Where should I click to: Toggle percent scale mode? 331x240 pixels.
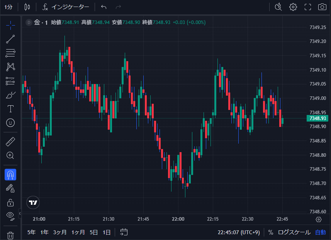271,232
